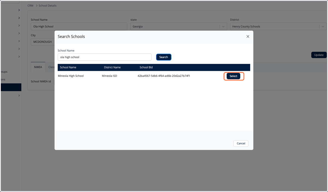Click the Ola High School name field
328x192 pixels.
(x=79, y=27)
